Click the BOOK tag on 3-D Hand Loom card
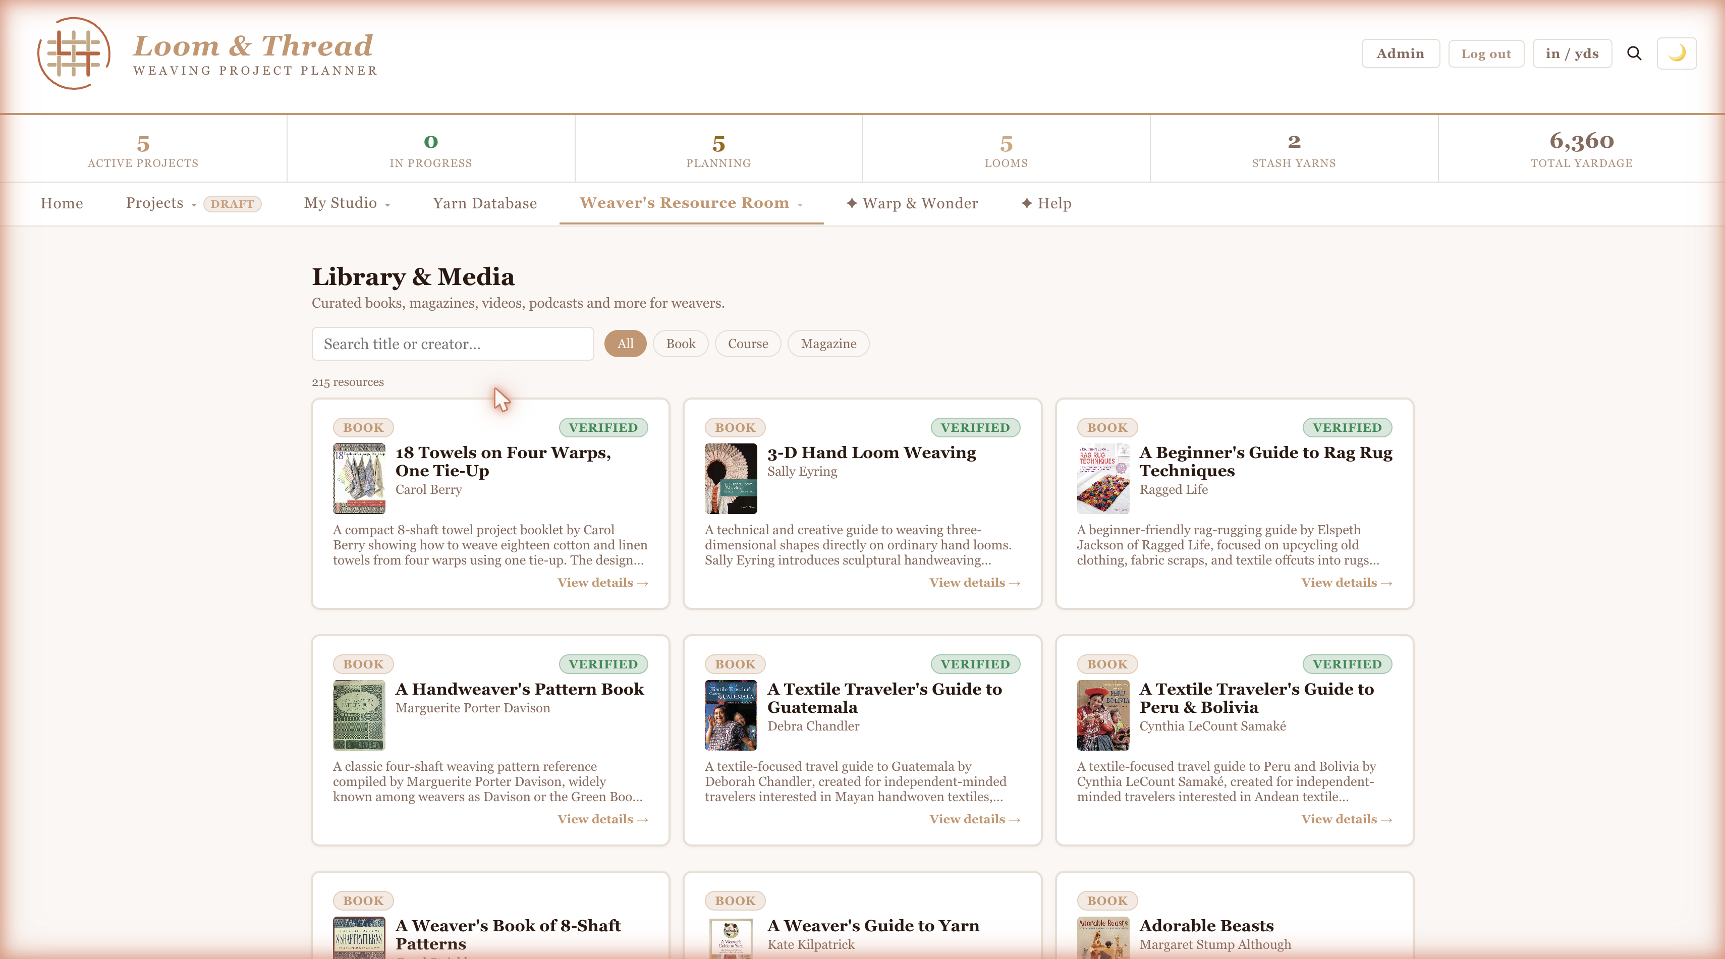The width and height of the screenshot is (1725, 959). [735, 427]
